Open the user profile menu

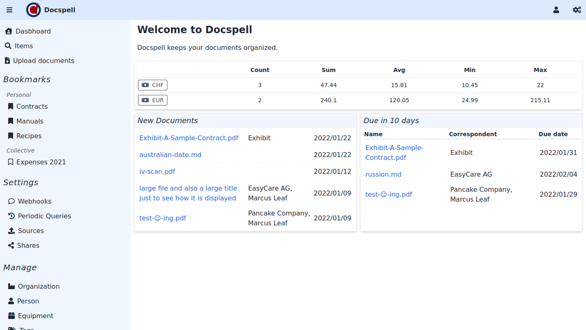coord(556,10)
